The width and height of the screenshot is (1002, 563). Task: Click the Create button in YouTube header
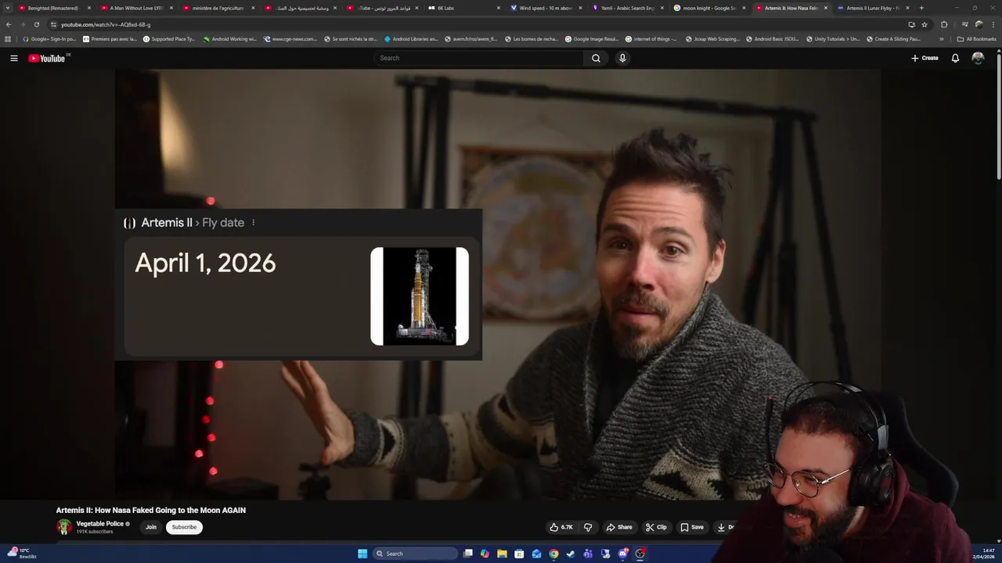pos(925,58)
